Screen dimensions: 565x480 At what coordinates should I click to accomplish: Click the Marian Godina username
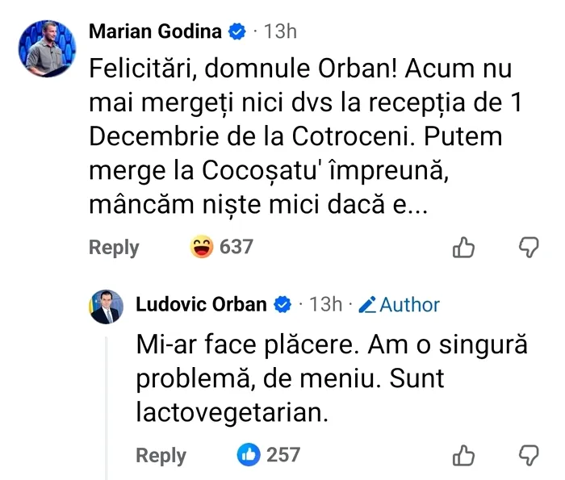click(x=154, y=31)
